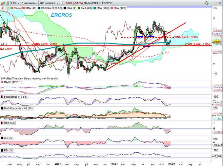The image size is (223, 166).
Task: Open the '200 unidades' dropdown
Action: pyautogui.click(x=49, y=3)
